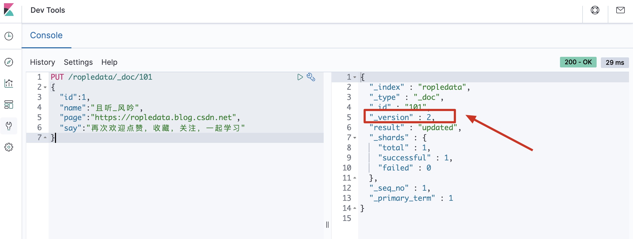The width and height of the screenshot is (633, 239).
Task: Click "_primary_term" : 1 in response
Action: pyautogui.click(x=411, y=198)
